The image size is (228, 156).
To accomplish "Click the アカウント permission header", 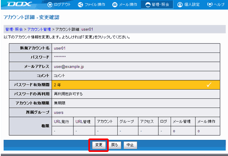I will pos(105,121).
